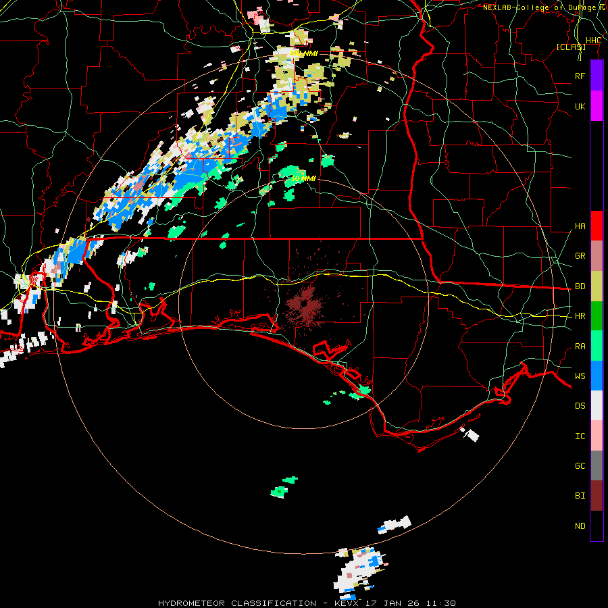The height and width of the screenshot is (608, 608).
Task: Click the RA light green legend swatch
Action: [597, 346]
